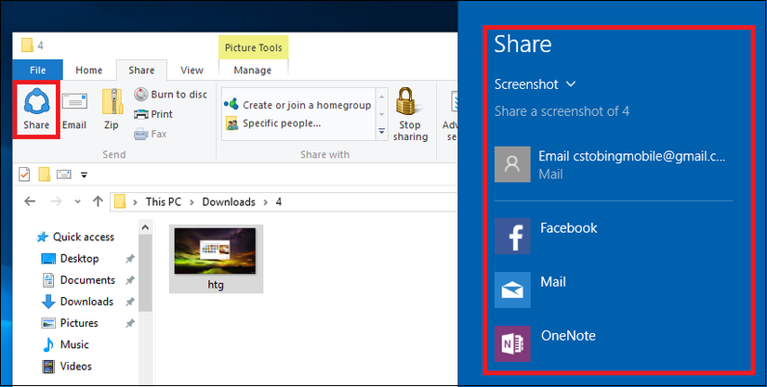Share via Facebook in Share panel
Image resolution: width=767 pixels, height=387 pixels.
pos(567,228)
